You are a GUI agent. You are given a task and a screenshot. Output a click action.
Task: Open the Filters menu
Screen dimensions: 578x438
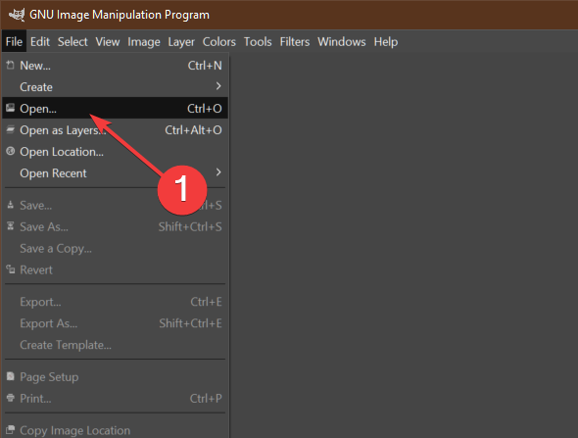(x=295, y=42)
